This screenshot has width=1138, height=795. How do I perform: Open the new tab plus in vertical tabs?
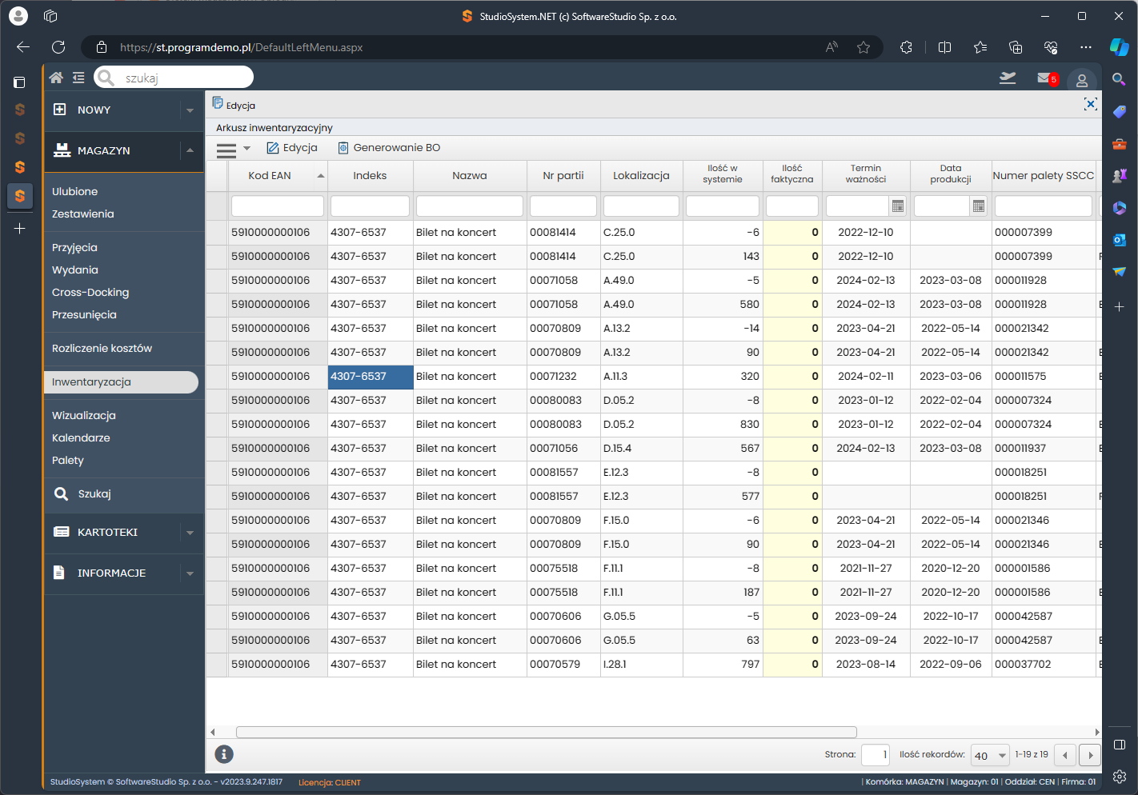pyautogui.click(x=20, y=229)
